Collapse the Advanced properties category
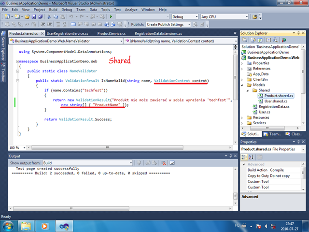309x232 pixels. (x=244, y=164)
